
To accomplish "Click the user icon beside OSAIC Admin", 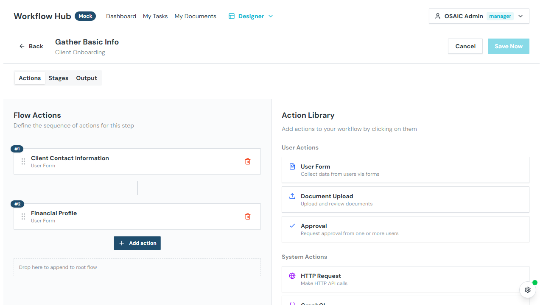I will tap(437, 16).
